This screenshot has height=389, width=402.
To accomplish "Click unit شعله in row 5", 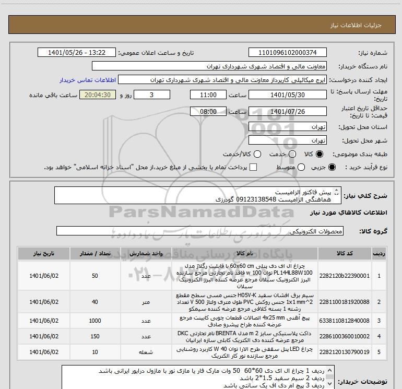I will coord(146,352).
